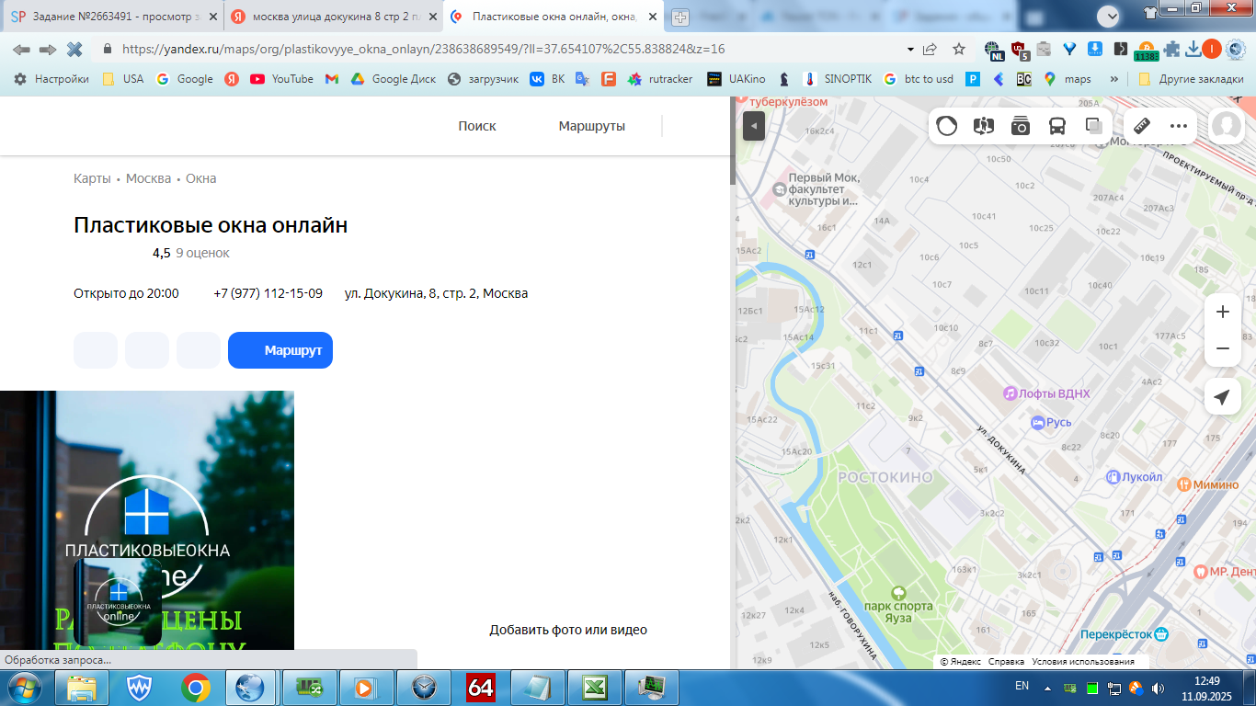
Task: Share this page icon in address bar
Action: pos(931,49)
